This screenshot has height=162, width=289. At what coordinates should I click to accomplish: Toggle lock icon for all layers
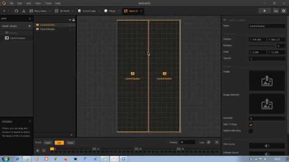tap(74, 20)
